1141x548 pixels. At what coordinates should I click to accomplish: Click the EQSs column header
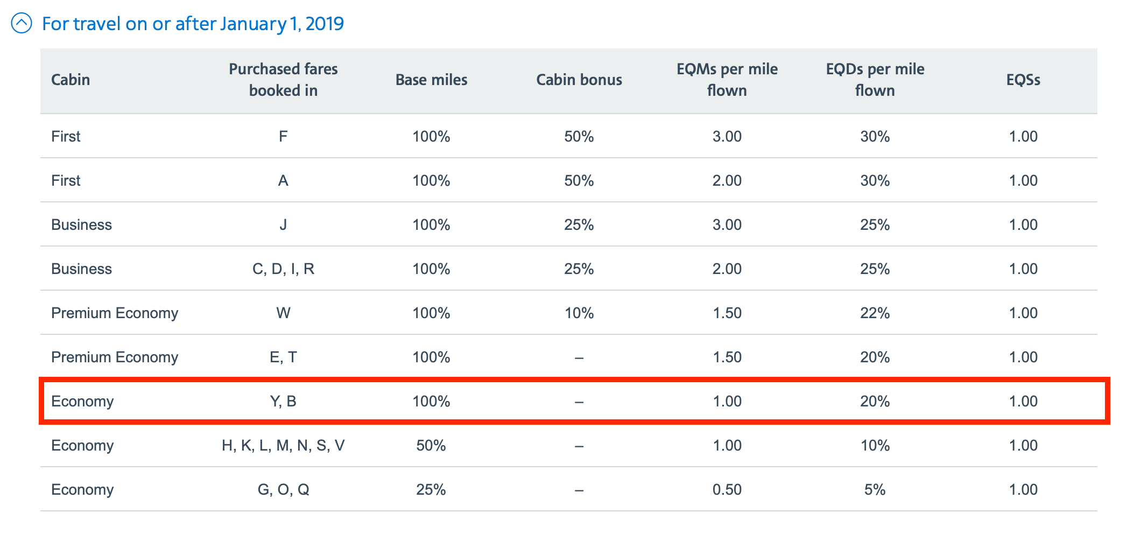[1023, 80]
